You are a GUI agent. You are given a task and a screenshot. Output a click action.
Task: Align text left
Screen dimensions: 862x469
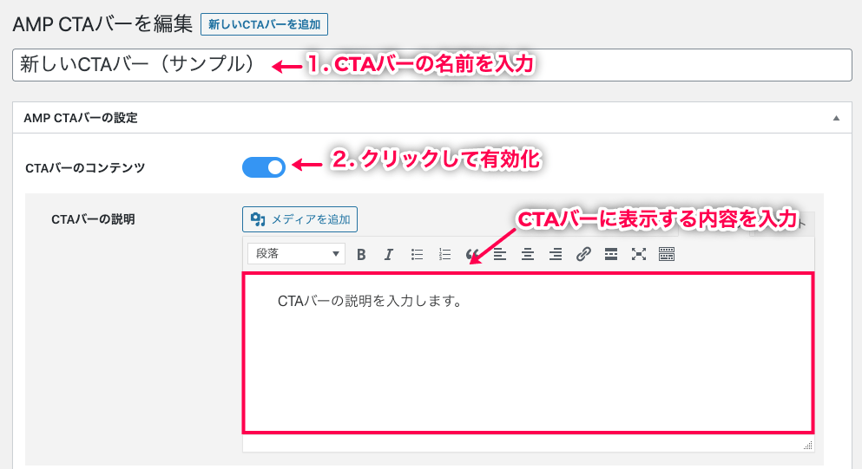tap(500, 254)
